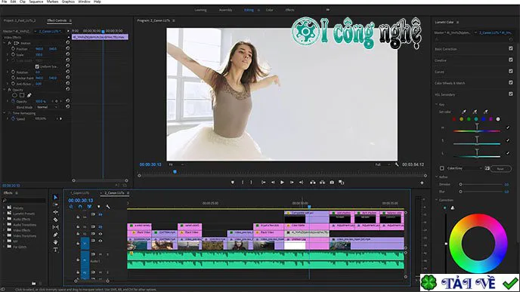Viewport: 520px width, 292px height.
Task: Expand the Video Effects folder
Action: coord(5,230)
